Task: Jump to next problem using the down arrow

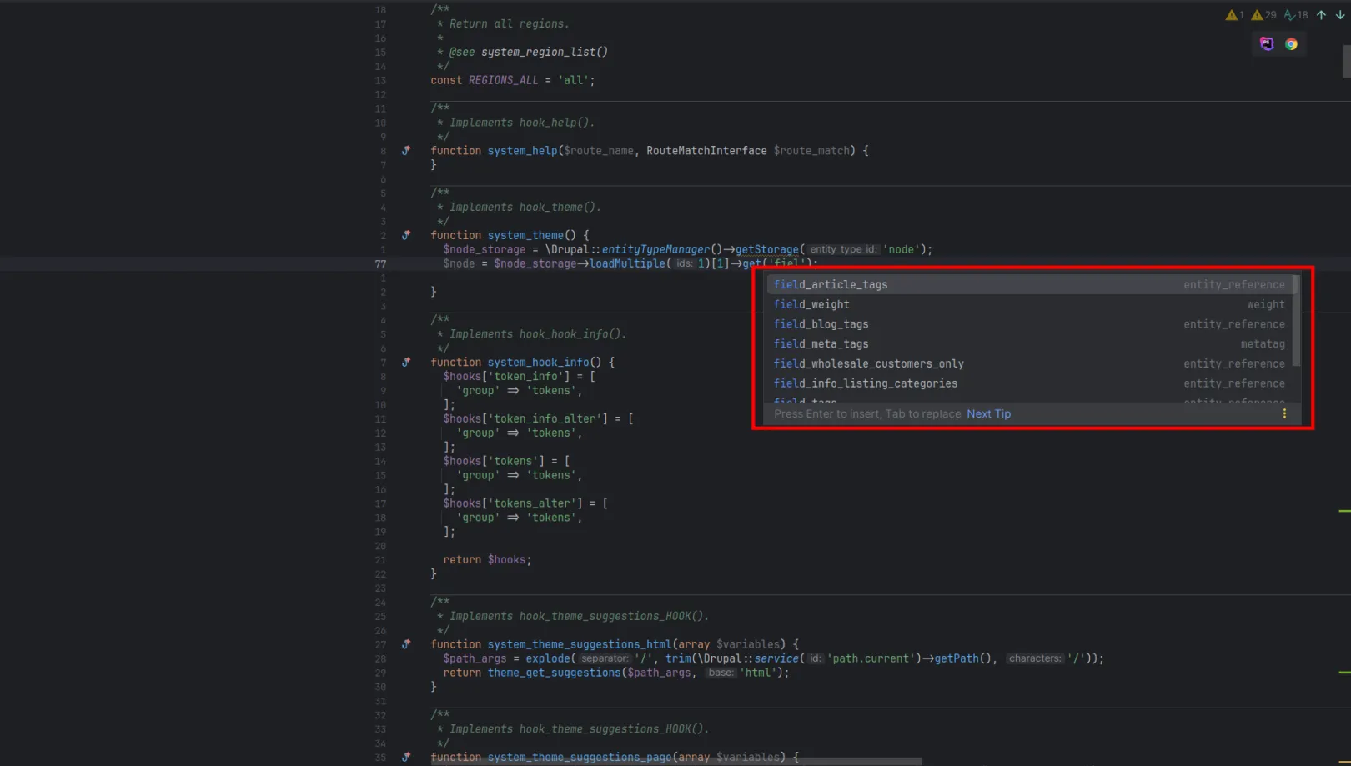Action: pyautogui.click(x=1341, y=14)
